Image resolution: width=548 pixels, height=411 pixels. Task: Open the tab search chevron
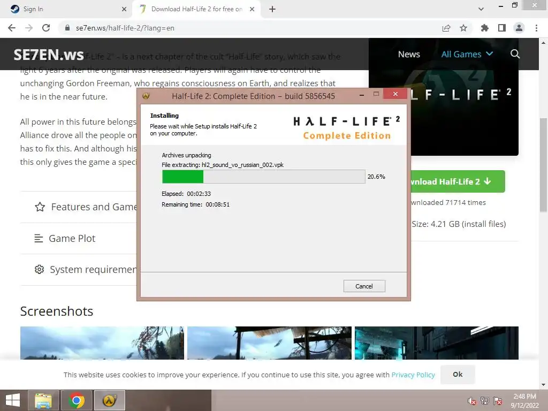click(481, 9)
